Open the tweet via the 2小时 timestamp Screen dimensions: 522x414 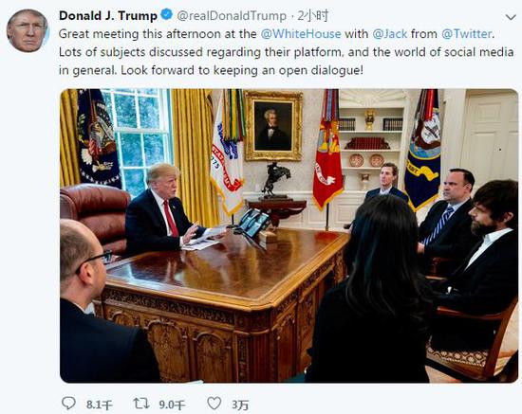tap(312, 15)
